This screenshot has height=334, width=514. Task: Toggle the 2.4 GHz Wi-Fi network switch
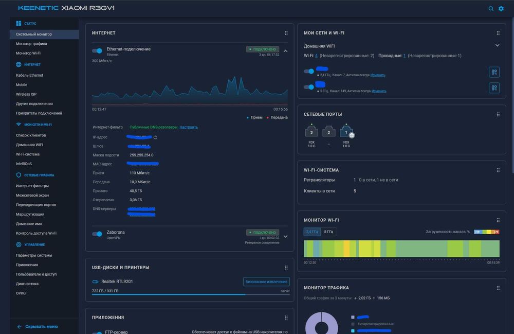coord(309,71)
